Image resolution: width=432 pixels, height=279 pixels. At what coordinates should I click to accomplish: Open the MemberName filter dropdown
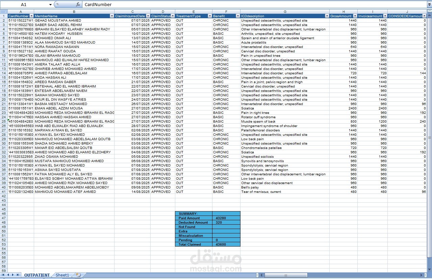(112, 16)
